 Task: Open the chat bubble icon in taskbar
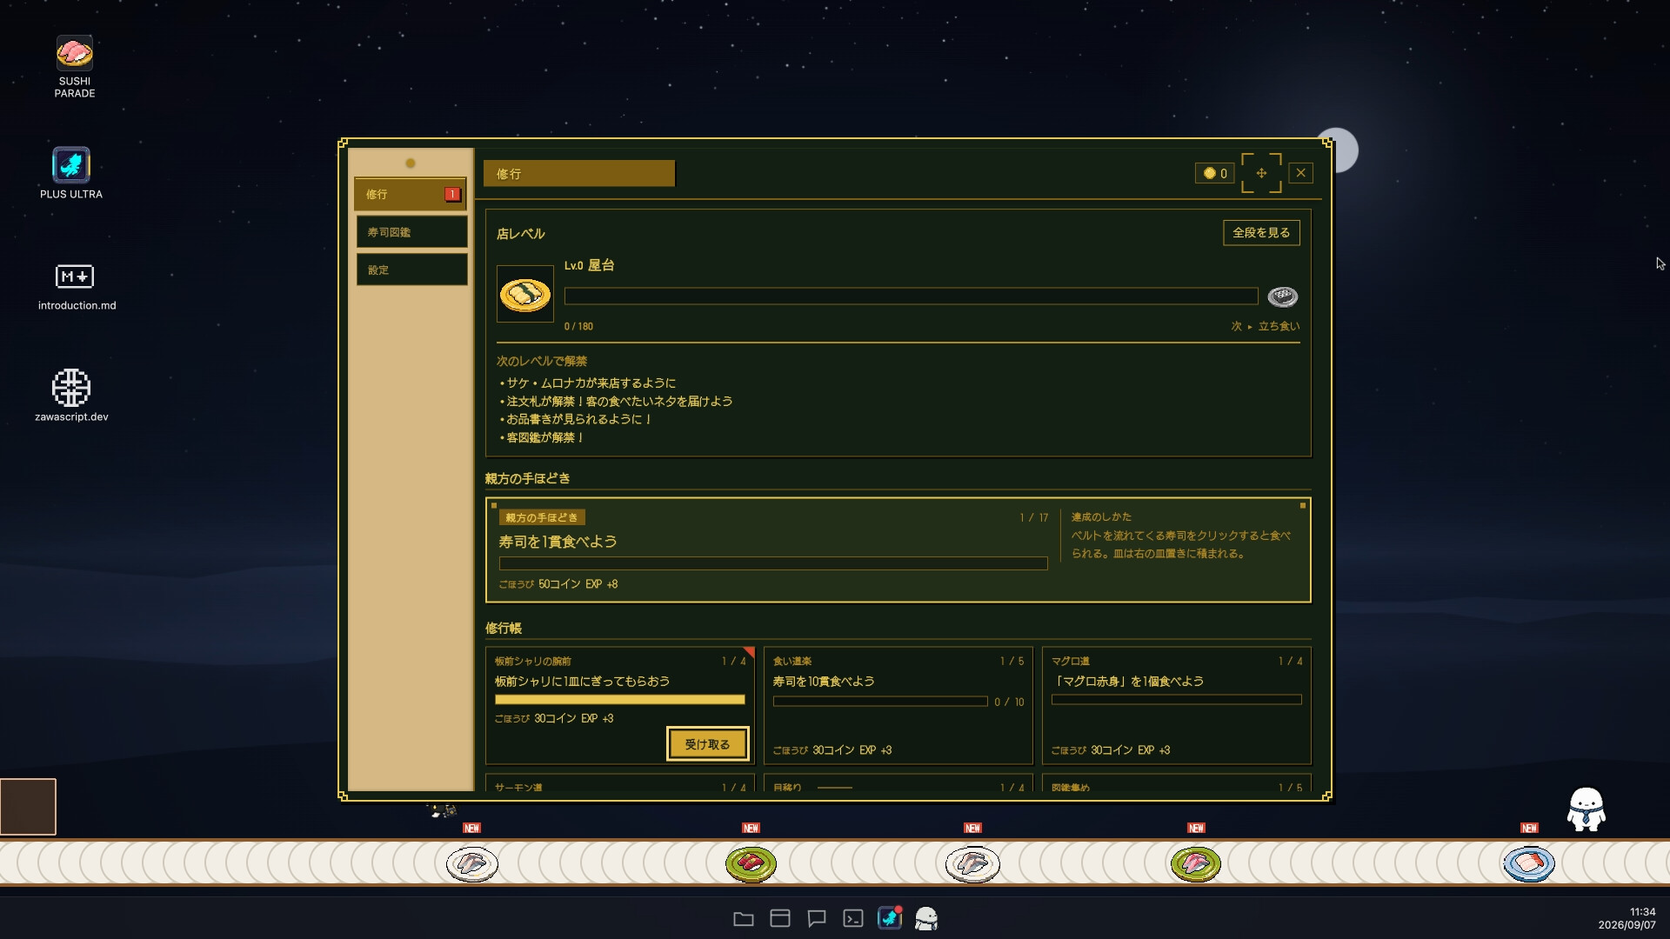coord(817,919)
